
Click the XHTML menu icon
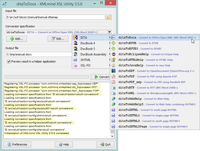click(75, 60)
